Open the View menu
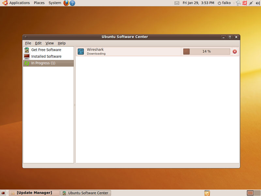The width and height of the screenshot is (261, 196). (50, 43)
